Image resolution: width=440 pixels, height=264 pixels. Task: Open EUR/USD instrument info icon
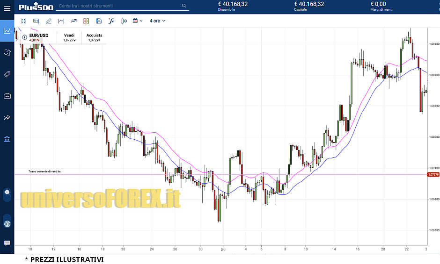coord(24,37)
